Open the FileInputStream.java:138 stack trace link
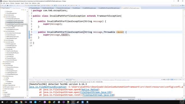Viewport: 185px width, 104px height. (x=98, y=95)
